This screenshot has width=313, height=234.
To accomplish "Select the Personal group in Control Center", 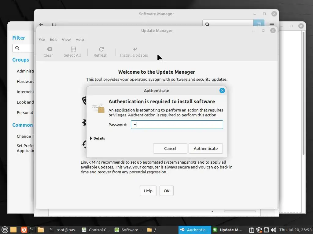I will pyautogui.click(x=25, y=112).
